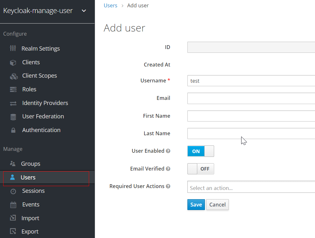The height and width of the screenshot is (238, 315).
Task: Open the Keycloak-manage-user realm dropdown
Action: click(x=84, y=11)
